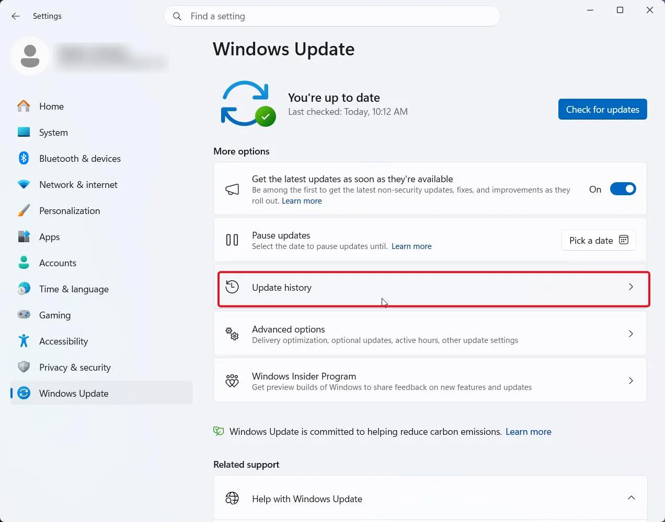Click the Network wifi icon in sidebar
The image size is (665, 522).
click(24, 184)
